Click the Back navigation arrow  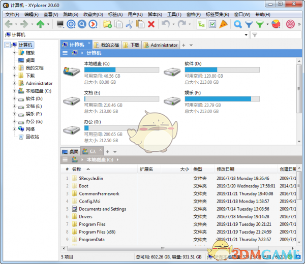coord(9,24)
